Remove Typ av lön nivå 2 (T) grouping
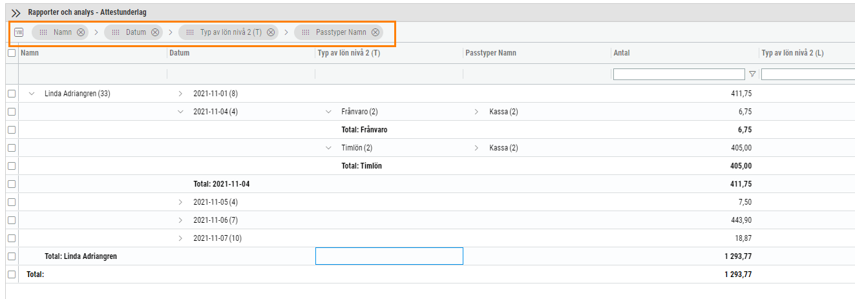Image resolution: width=855 pixels, height=299 pixels. pyautogui.click(x=271, y=32)
